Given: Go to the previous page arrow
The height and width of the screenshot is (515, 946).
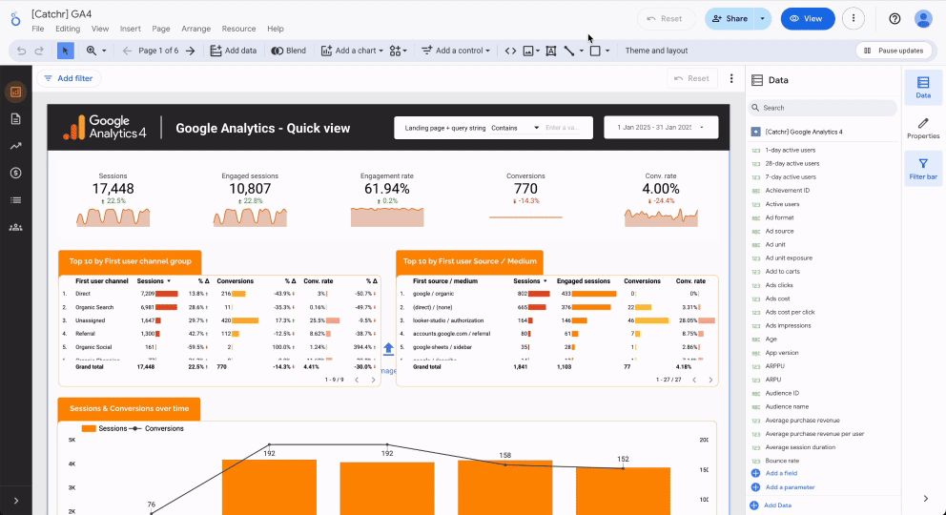Looking at the screenshot, I should pos(127,51).
